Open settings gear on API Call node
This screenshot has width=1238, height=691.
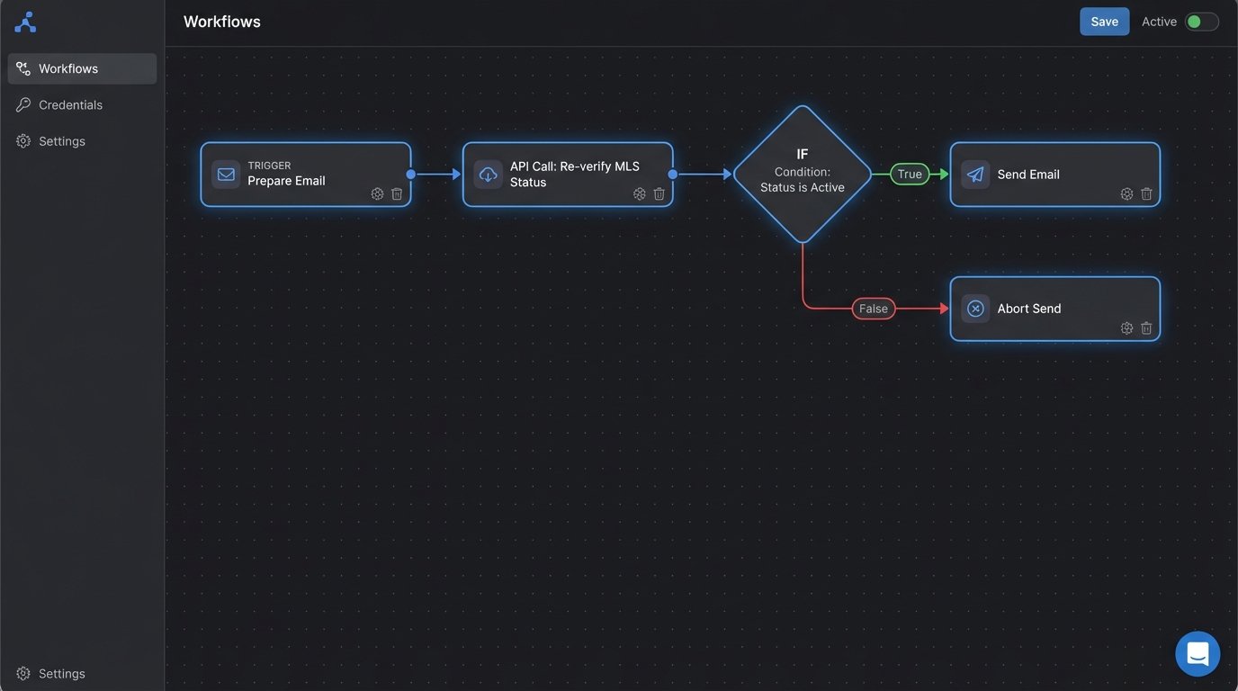click(x=639, y=193)
